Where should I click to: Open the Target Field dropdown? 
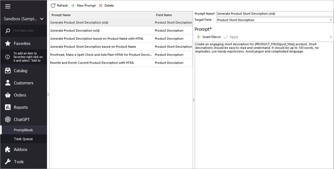click(330, 20)
